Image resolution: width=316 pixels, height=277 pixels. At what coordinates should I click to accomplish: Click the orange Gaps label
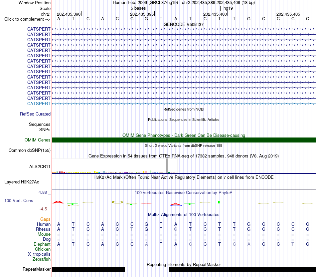pyautogui.click(x=45, y=219)
